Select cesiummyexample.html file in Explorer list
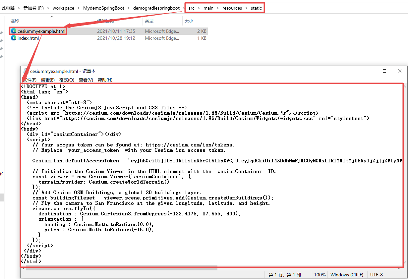This screenshot has width=408, height=279. 41,31
